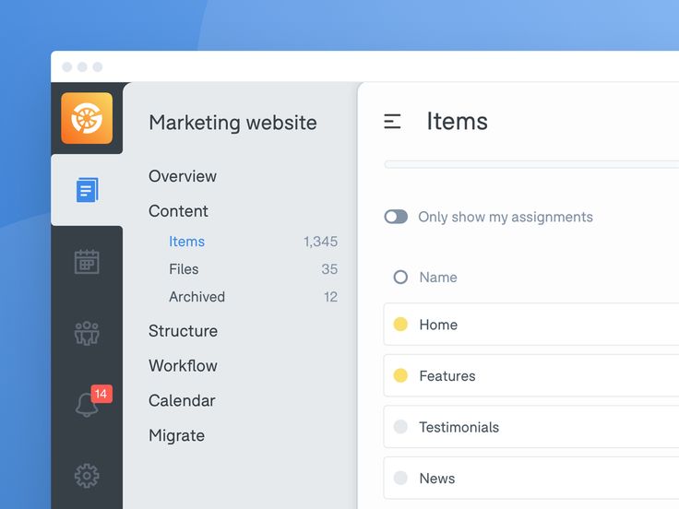This screenshot has height=509, width=679.
Task: Select Items under Content
Action: (x=186, y=242)
